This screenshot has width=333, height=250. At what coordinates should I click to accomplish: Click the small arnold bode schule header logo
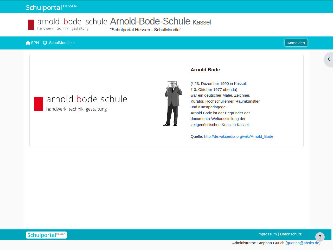coord(68,24)
